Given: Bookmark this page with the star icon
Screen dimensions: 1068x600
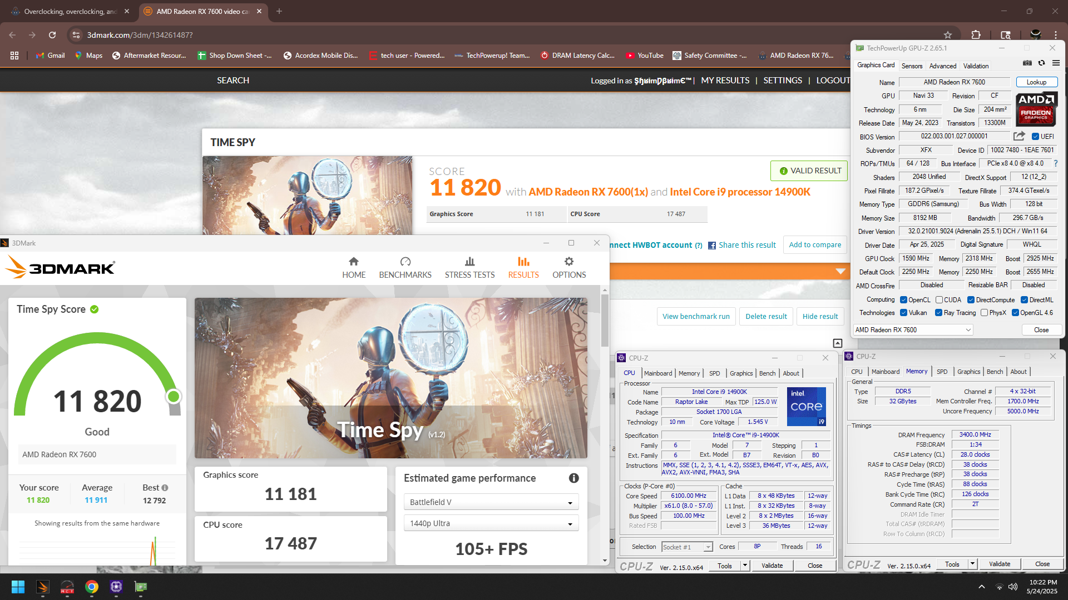Looking at the screenshot, I should pyautogui.click(x=948, y=35).
